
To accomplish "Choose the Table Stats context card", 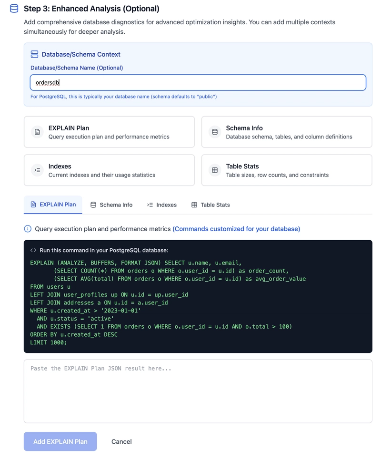I will click(x=287, y=170).
